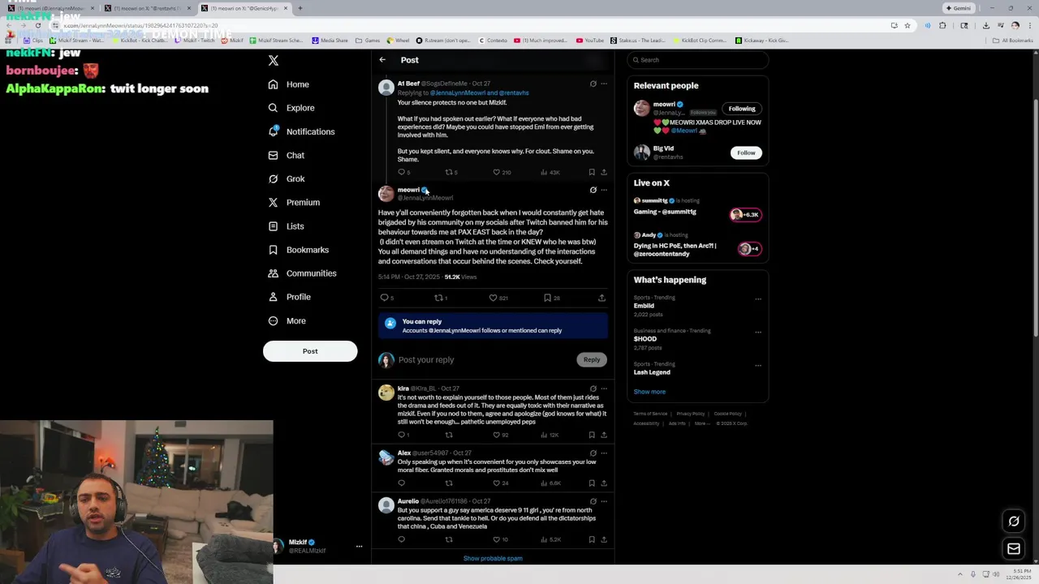
Task: Follow Big Vid in Relevant people
Action: tap(746, 152)
